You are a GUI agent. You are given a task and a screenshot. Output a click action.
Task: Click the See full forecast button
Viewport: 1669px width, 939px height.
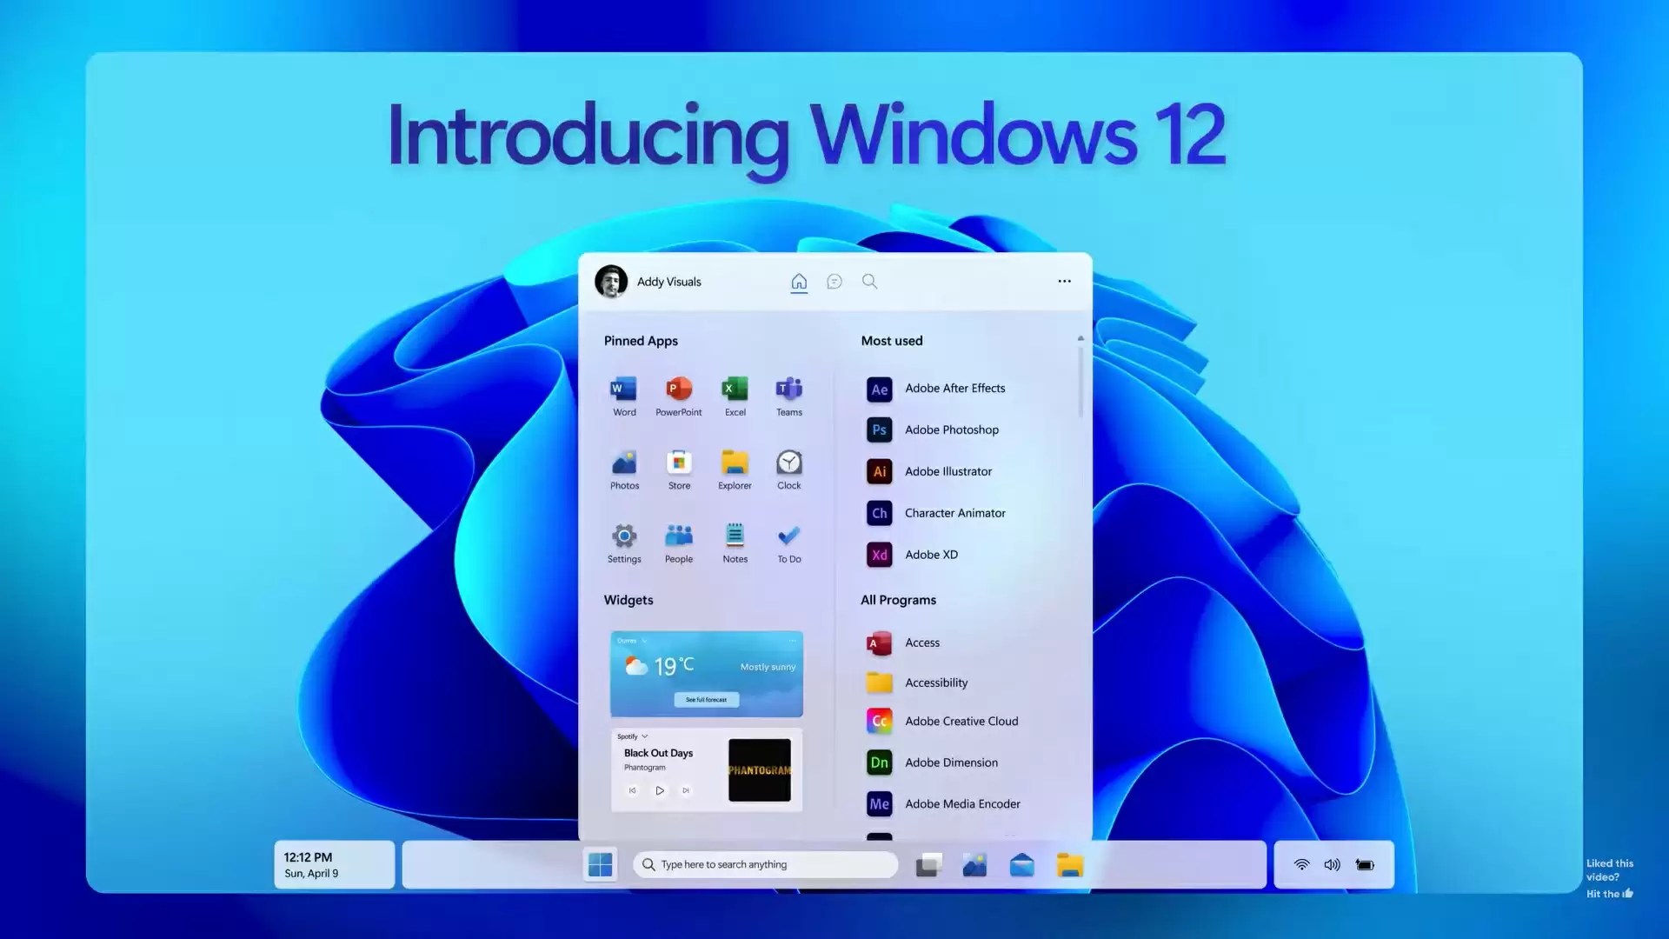pyautogui.click(x=706, y=699)
